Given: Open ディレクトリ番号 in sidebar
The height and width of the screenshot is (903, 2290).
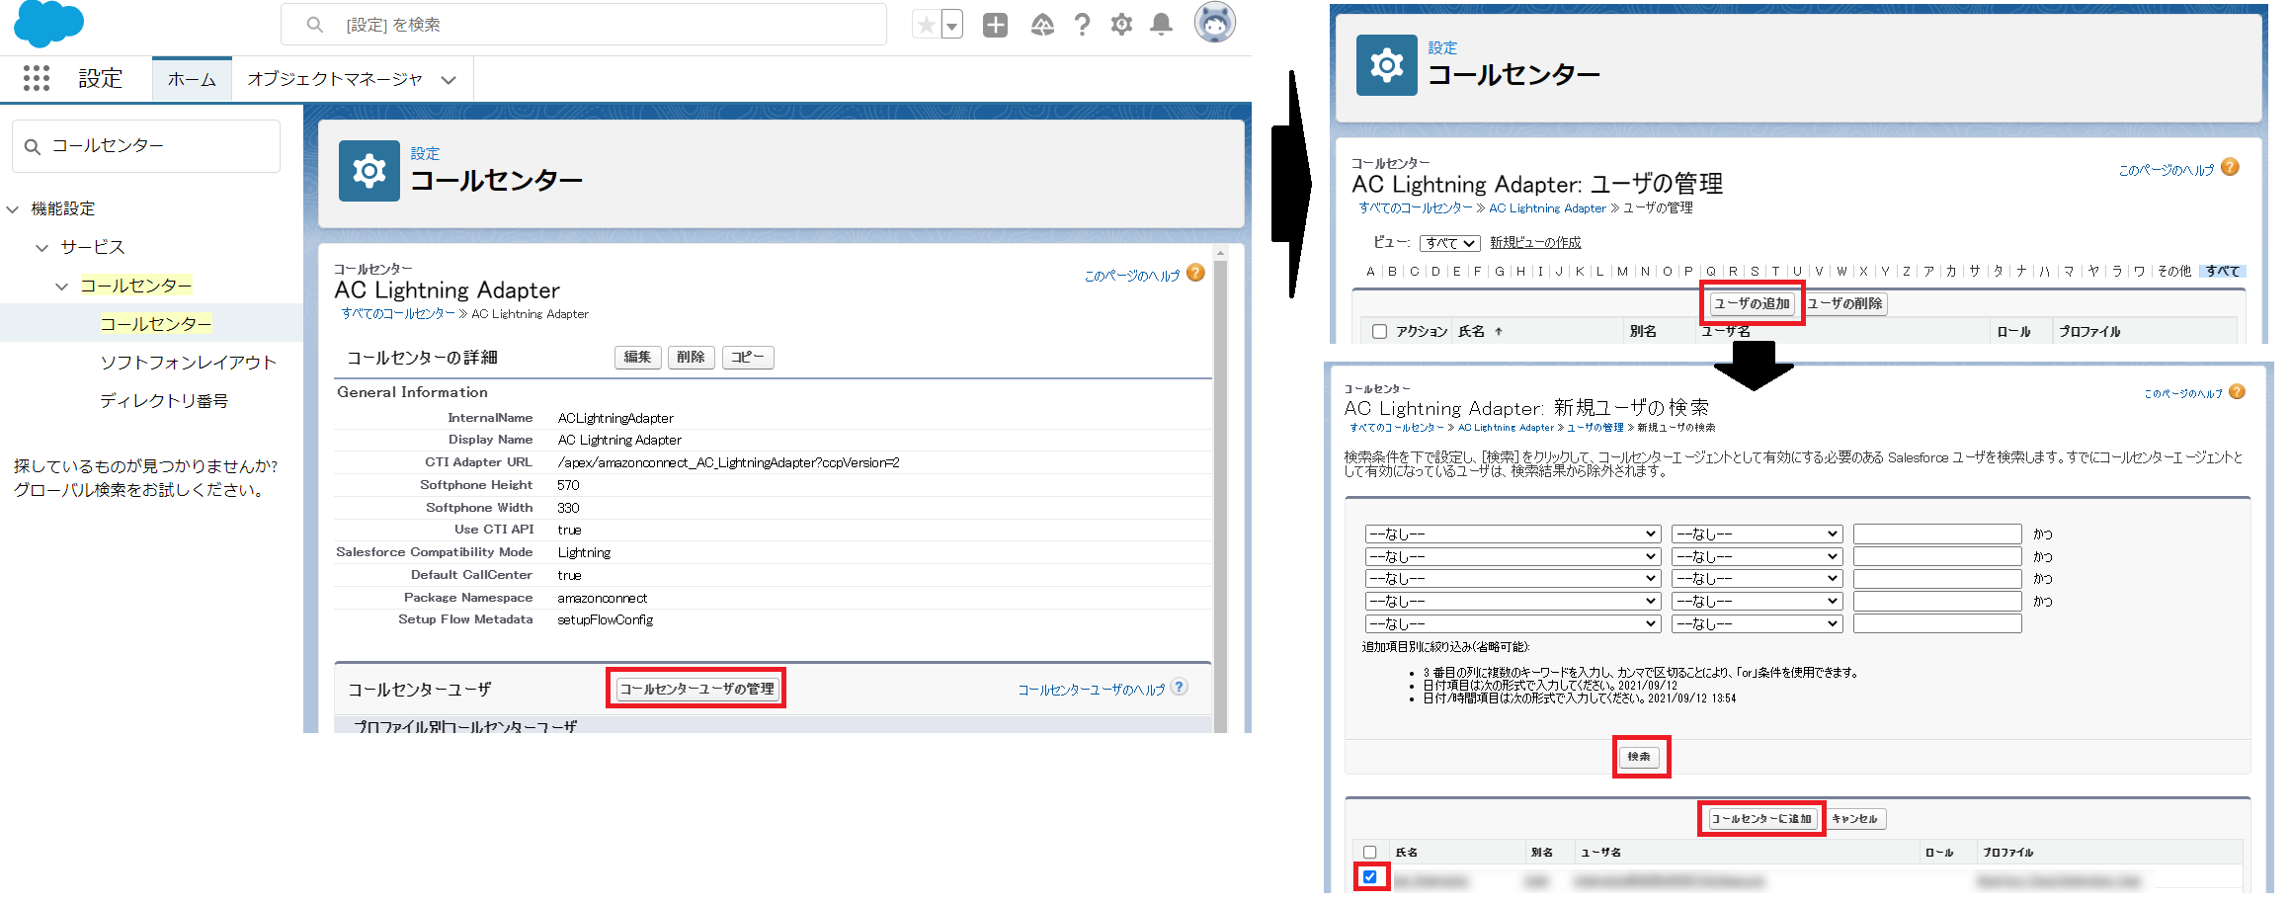Looking at the screenshot, I should [x=164, y=401].
